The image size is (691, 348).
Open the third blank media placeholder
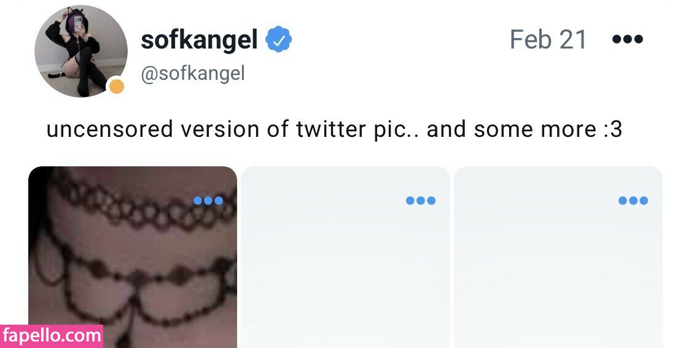pos(558,270)
